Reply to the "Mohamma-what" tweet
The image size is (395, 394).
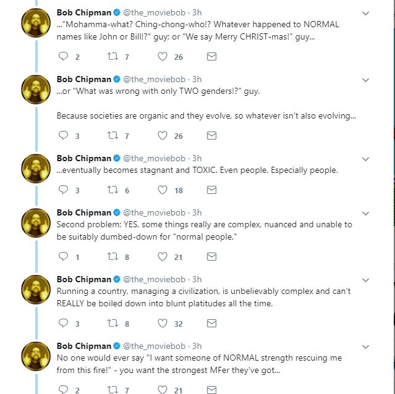(63, 56)
